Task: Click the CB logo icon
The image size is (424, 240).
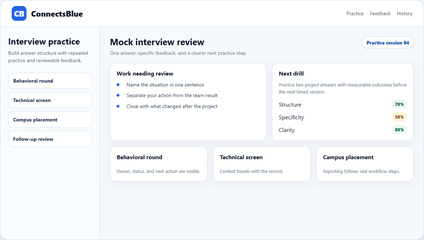Action: 19,13
